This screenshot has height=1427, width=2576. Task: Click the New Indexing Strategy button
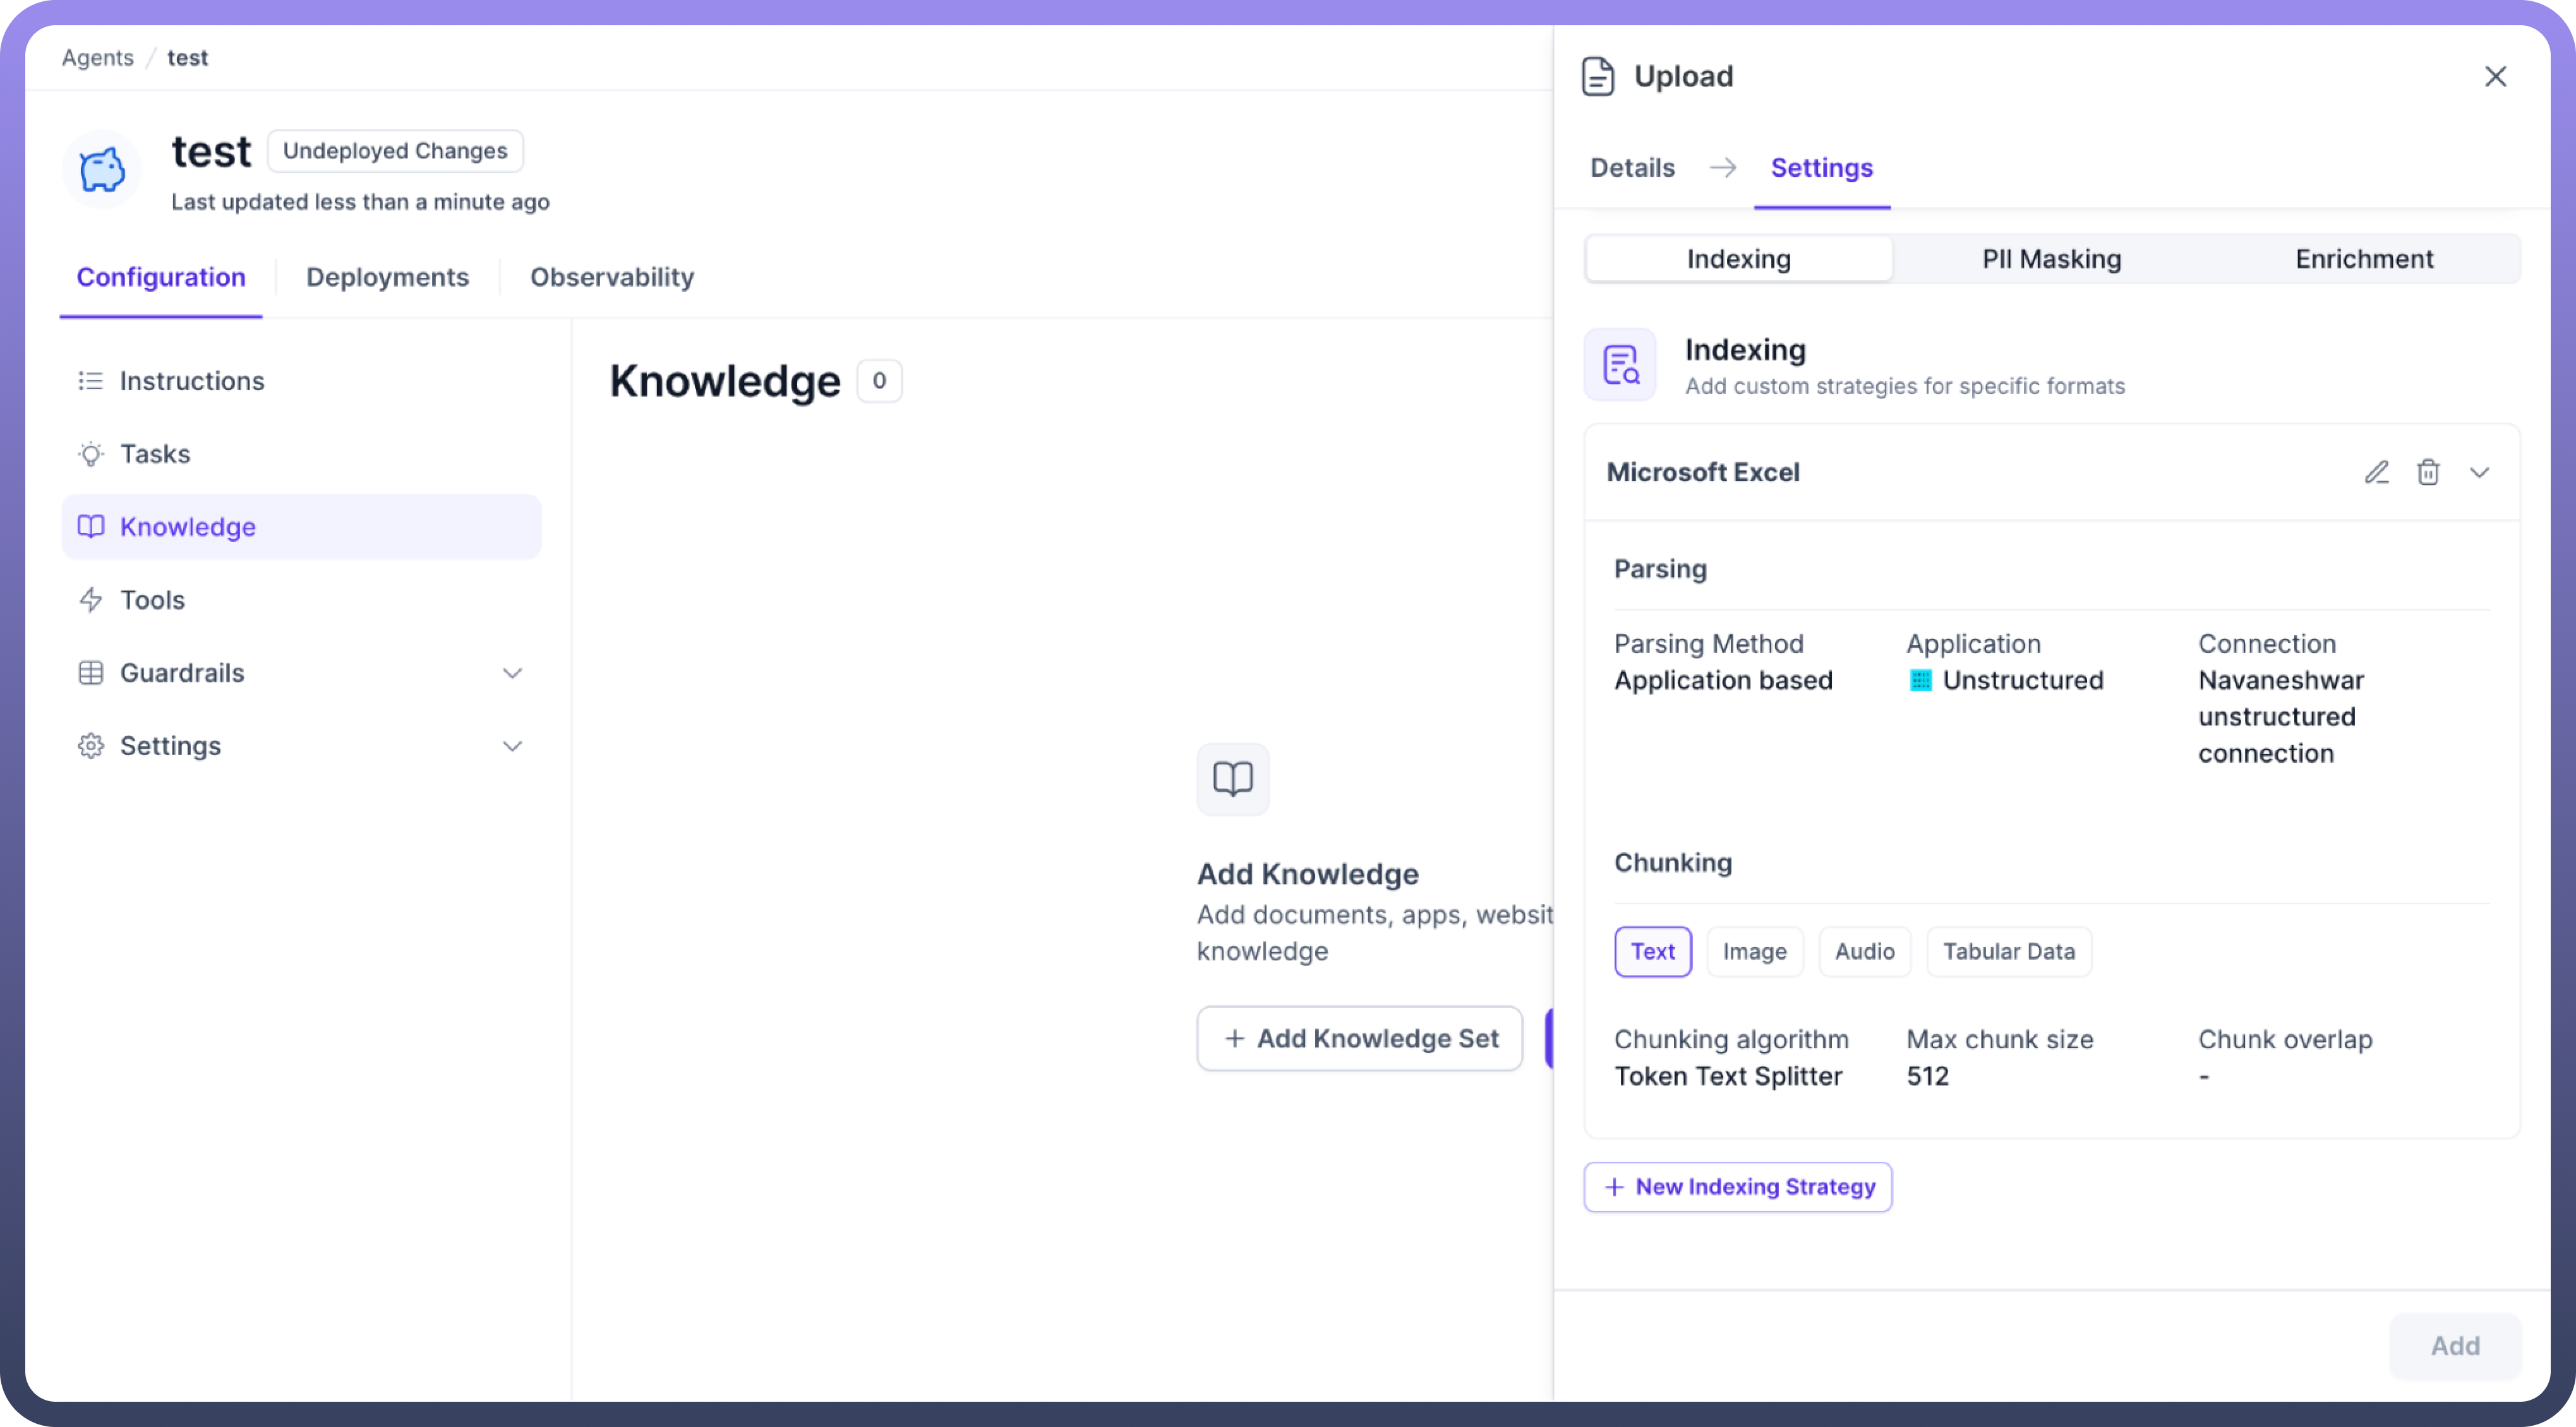(1737, 1186)
